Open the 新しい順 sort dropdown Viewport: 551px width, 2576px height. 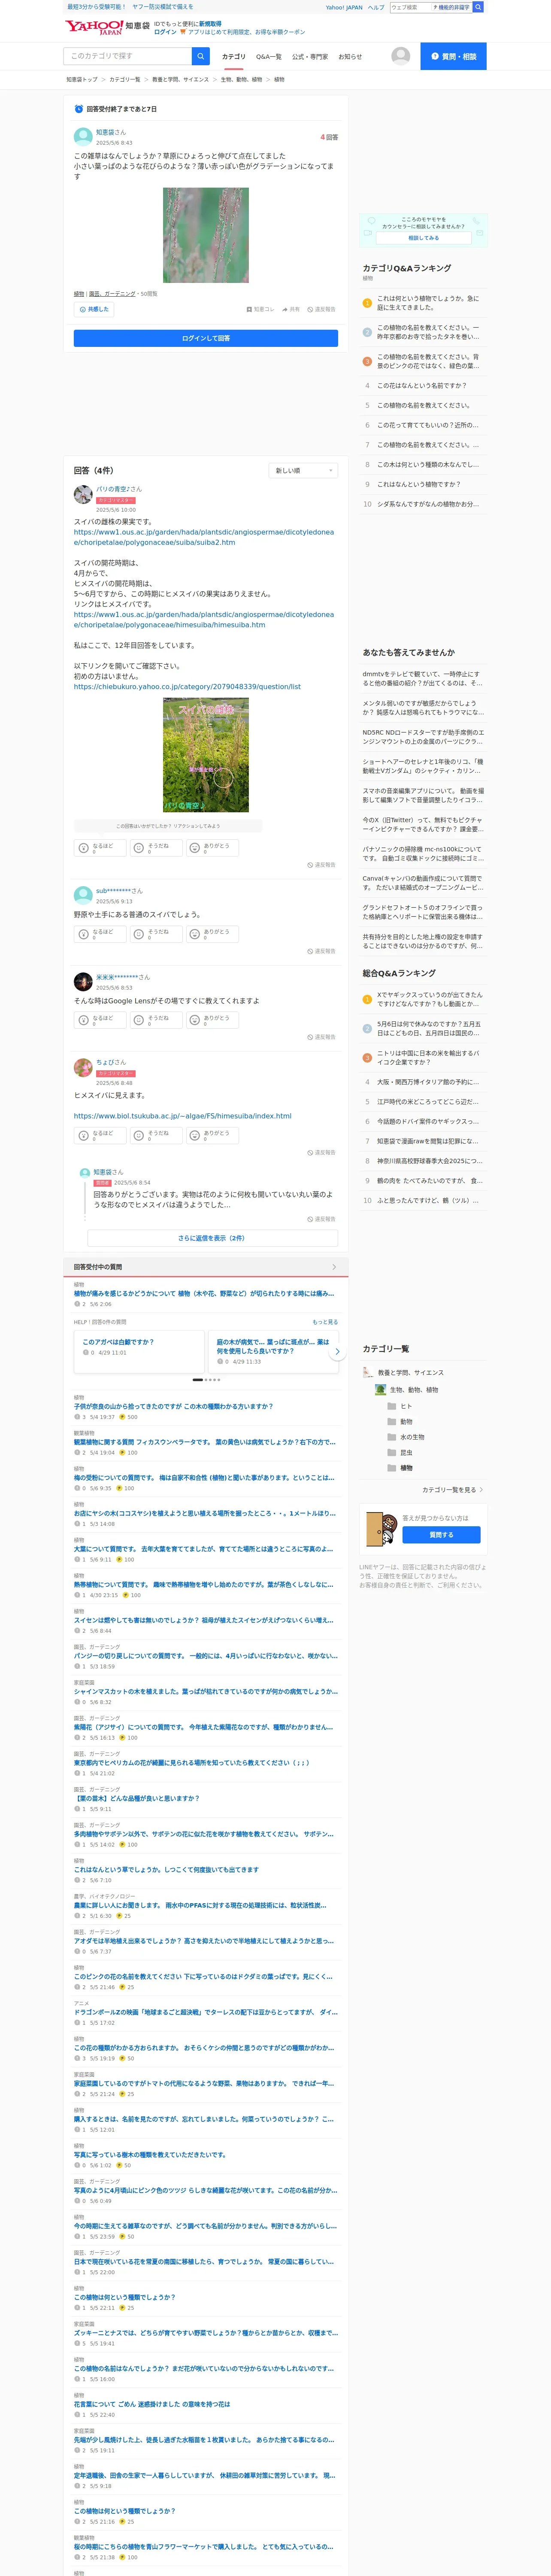click(x=304, y=470)
